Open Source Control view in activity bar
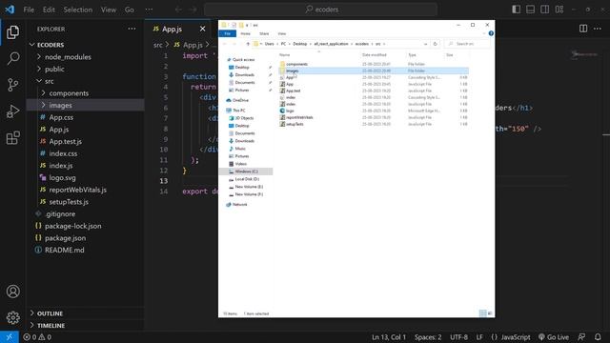This screenshot has height=343, width=610. tap(12, 85)
